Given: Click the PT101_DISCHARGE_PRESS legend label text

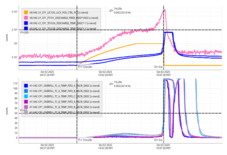Looking at the screenshot, I should [64, 18].
